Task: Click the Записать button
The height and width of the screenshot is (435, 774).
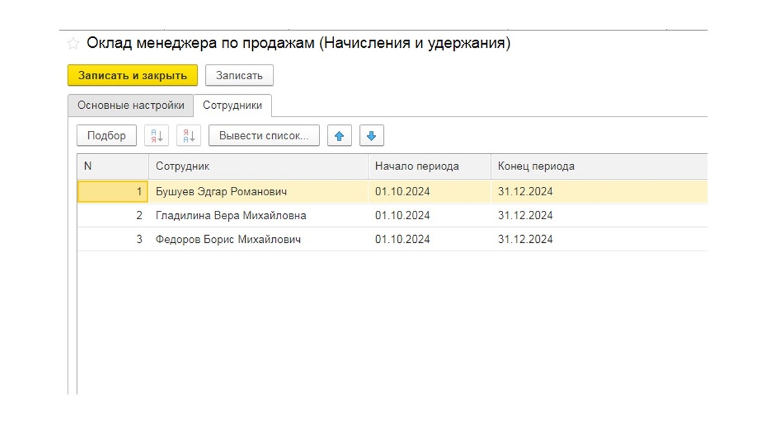Action: 239,75
